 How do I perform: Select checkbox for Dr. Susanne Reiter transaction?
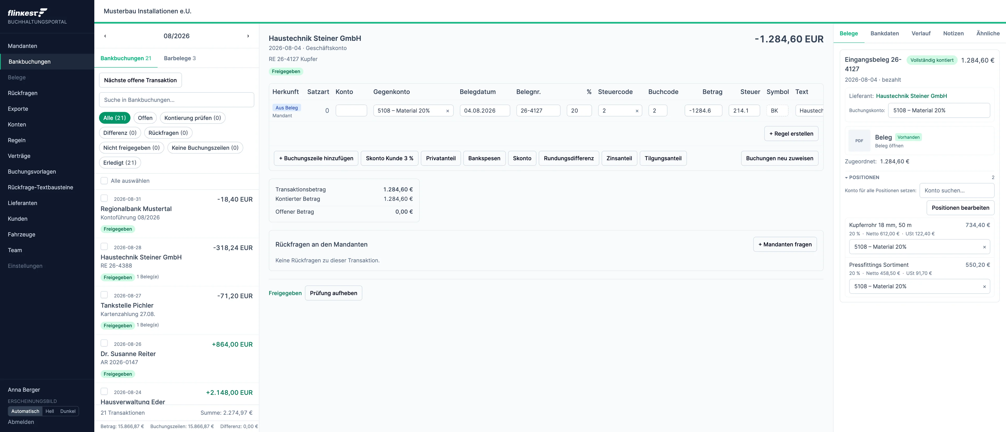pos(104,344)
